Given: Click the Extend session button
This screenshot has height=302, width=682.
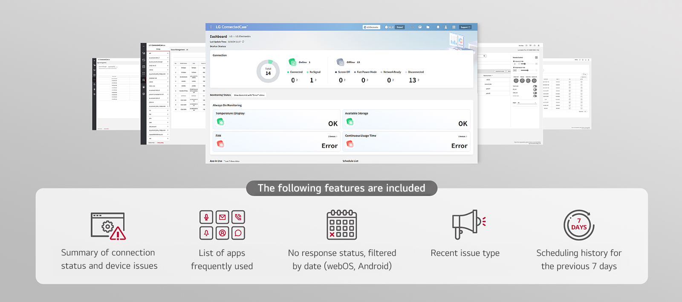Looking at the screenshot, I should [400, 27].
